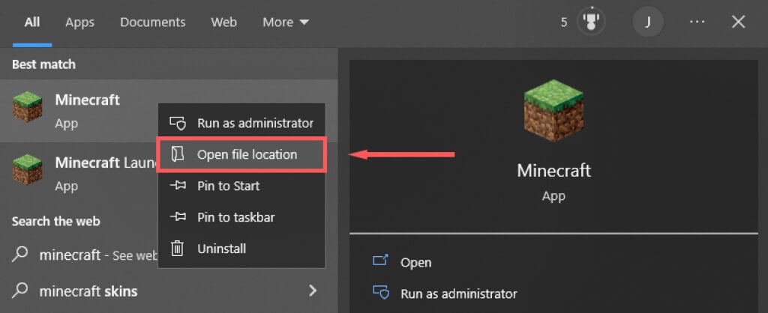Click the Open window icon in preview pane
Viewport: 768px width, 313px height.
[380, 260]
